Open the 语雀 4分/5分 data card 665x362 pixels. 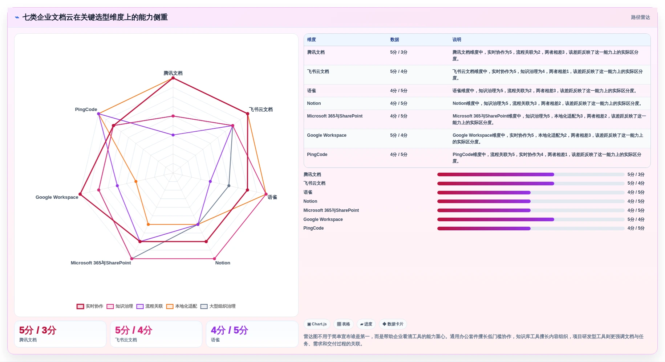point(252,334)
